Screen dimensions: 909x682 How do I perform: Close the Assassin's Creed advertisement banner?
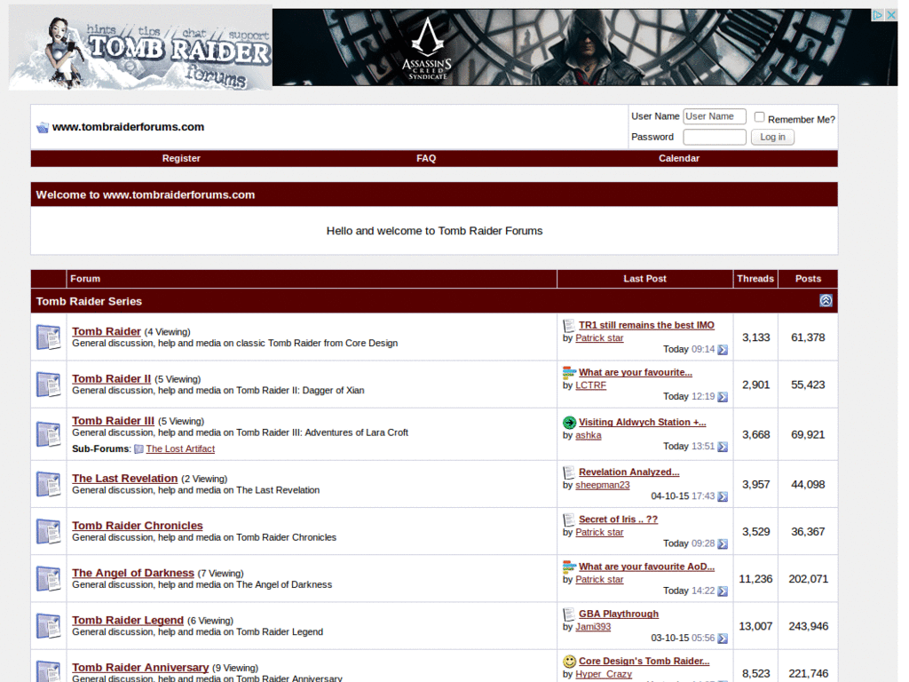(891, 14)
